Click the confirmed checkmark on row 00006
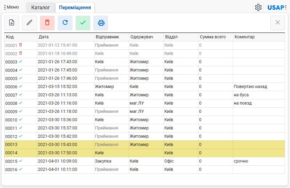The height and width of the screenshot is (188, 290). click(x=21, y=86)
